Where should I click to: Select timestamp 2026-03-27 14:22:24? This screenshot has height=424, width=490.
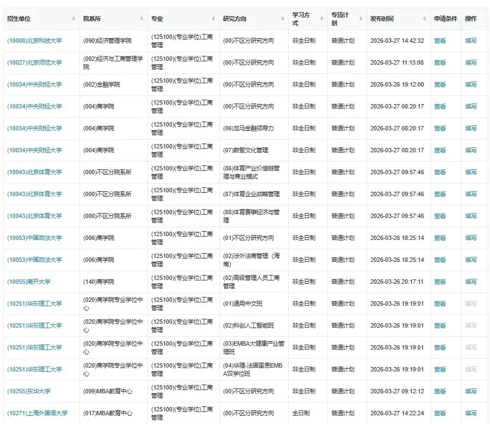[397, 413]
